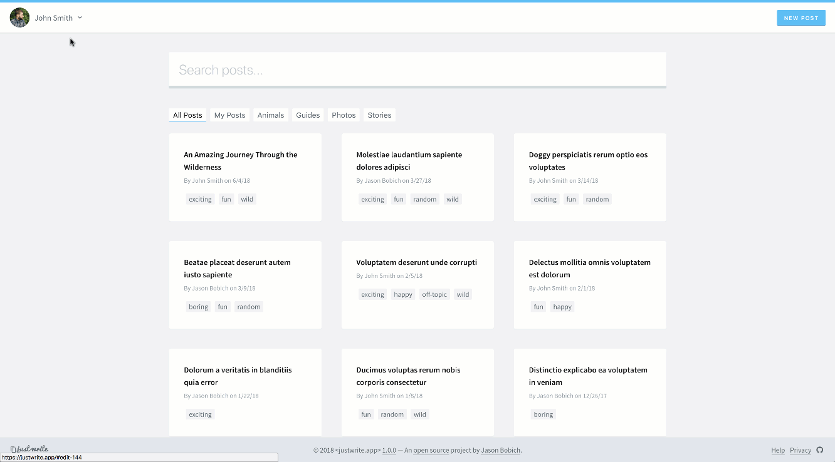835x462 pixels.
Task: Select the Animals category tab
Action: click(270, 115)
